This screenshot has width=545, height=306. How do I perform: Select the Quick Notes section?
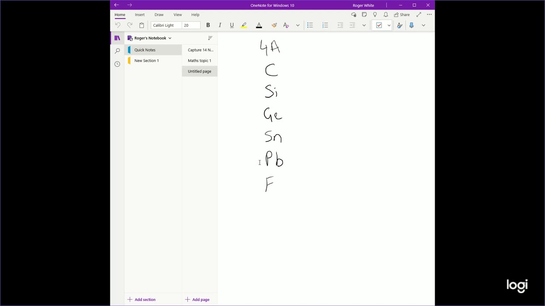click(x=153, y=50)
